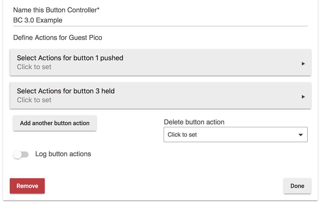Toggle the Log button actions control

(21, 154)
